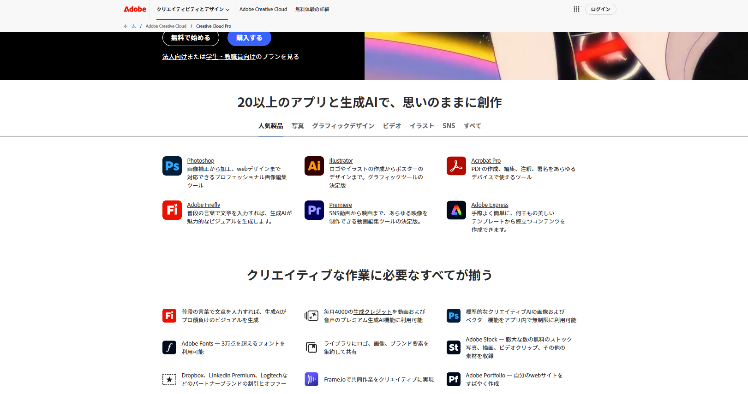Expand クリエイティビティとデザイン menu

pos(193,9)
